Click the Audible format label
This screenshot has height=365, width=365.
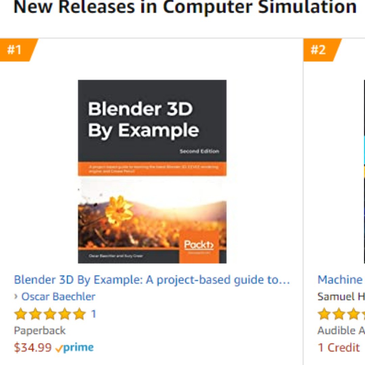341,330
